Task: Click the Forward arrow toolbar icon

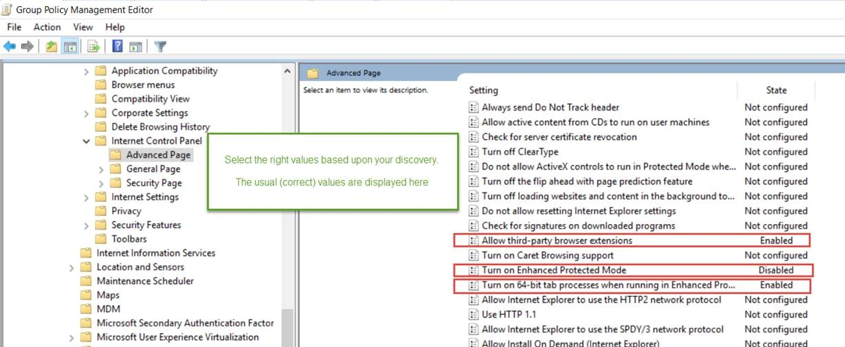Action: 28,47
